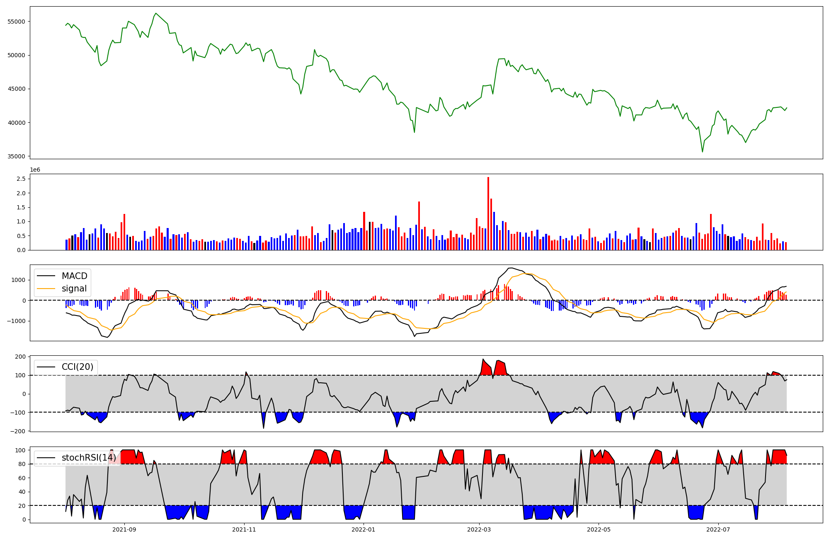Click the CCI(20) legend entry

tap(77, 367)
